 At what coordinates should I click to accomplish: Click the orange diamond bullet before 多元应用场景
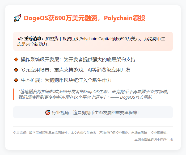click(x=16, y=70)
